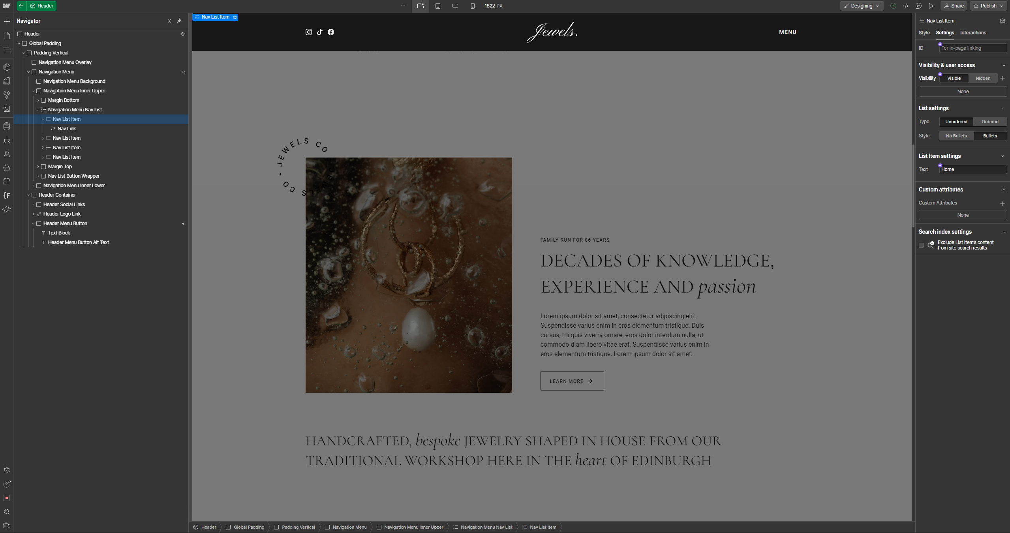1010x533 pixels.
Task: Expand the Header Social Links item
Action: pyautogui.click(x=33, y=205)
